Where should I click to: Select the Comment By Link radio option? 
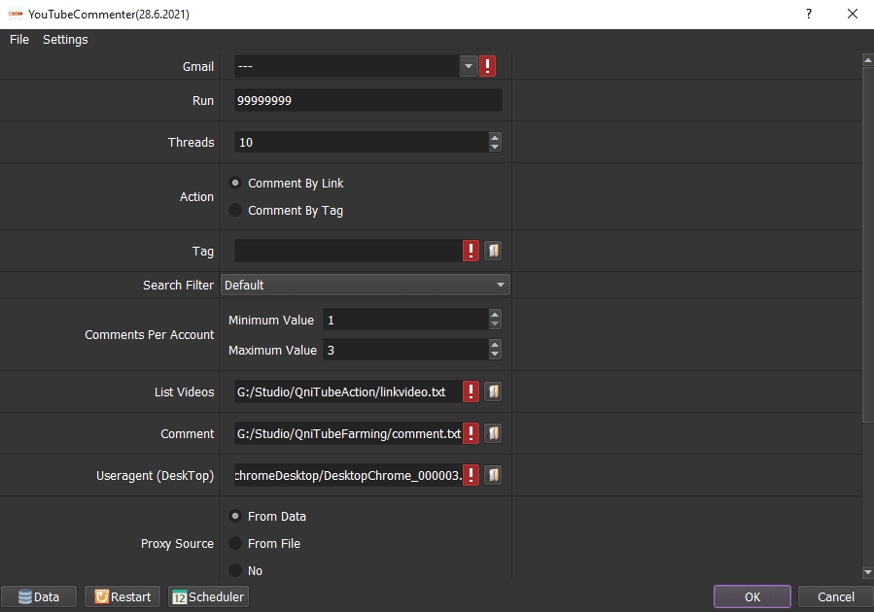click(235, 183)
